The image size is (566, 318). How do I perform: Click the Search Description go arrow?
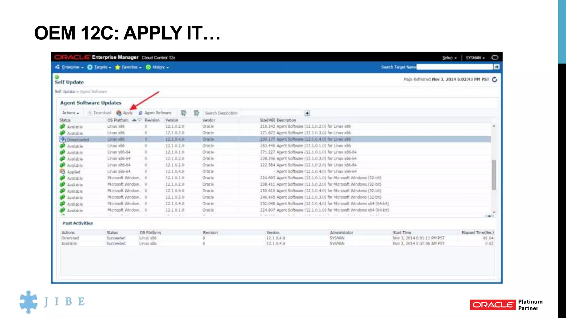(307, 113)
